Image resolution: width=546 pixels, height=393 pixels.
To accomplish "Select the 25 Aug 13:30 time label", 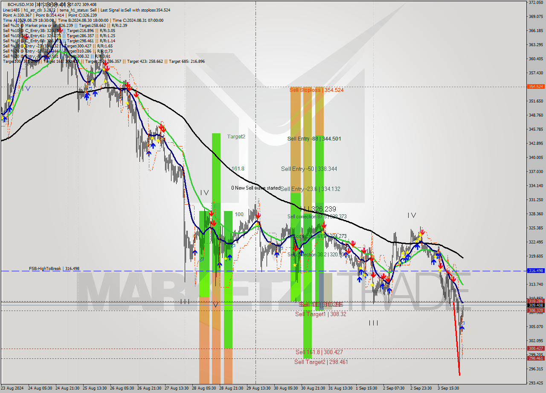I will pos(95,388).
